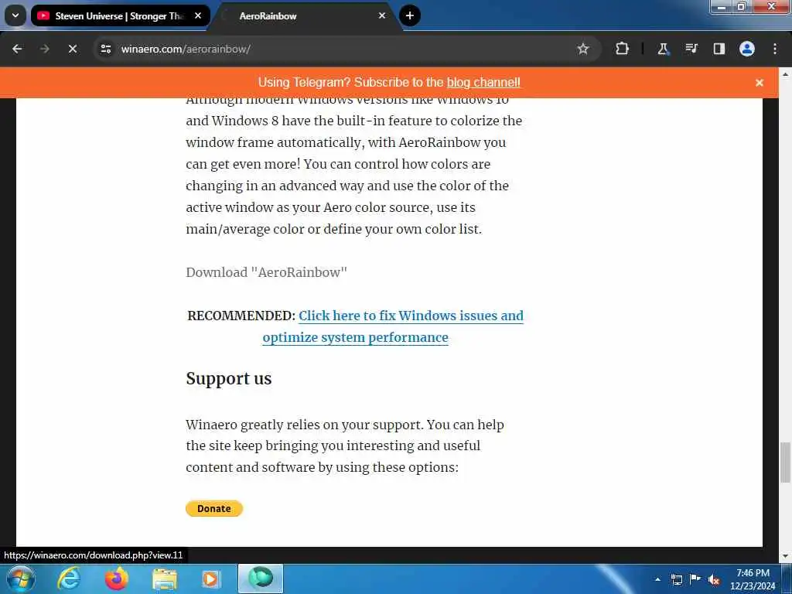Viewport: 792px width, 594px height.
Task: Open a new tab with plus button
Action: tap(410, 15)
